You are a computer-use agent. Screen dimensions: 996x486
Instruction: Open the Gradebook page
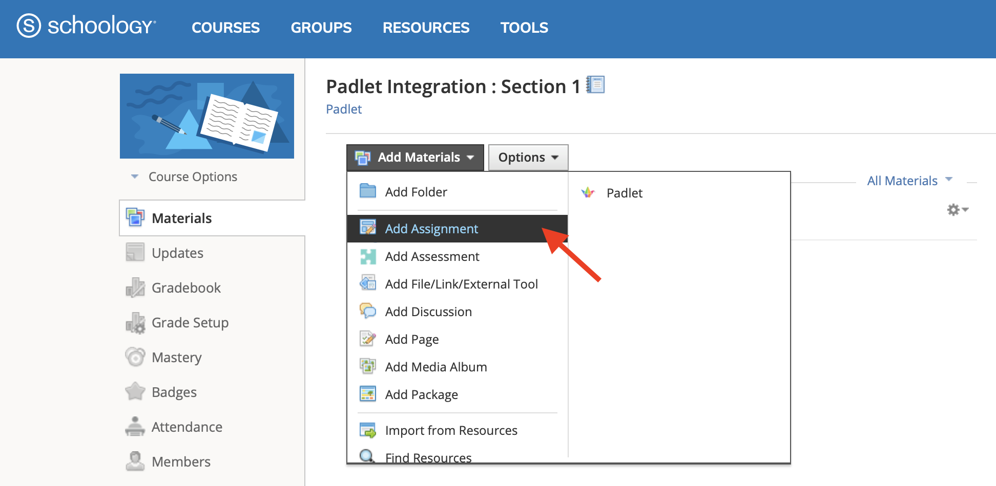click(186, 288)
